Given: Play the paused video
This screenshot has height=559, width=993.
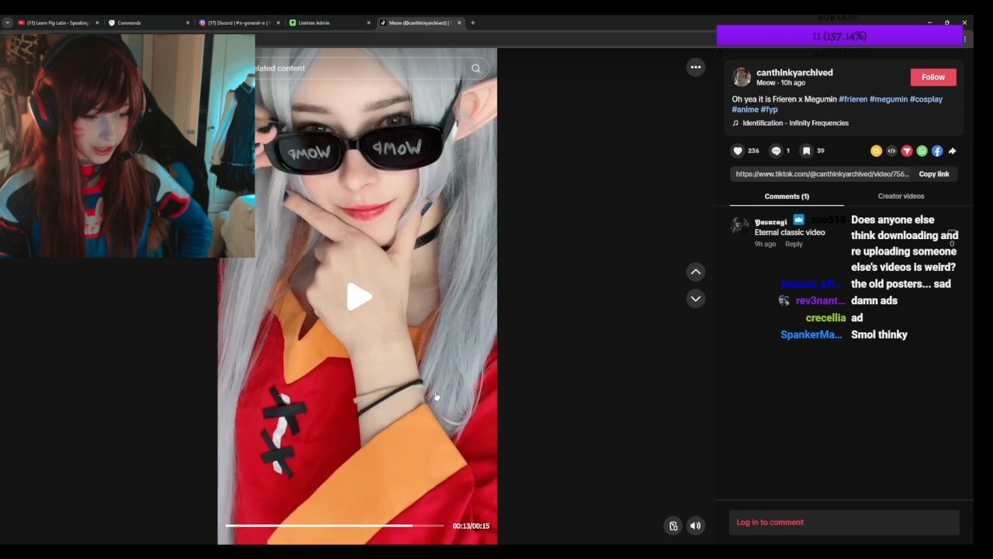Looking at the screenshot, I should pos(358,297).
